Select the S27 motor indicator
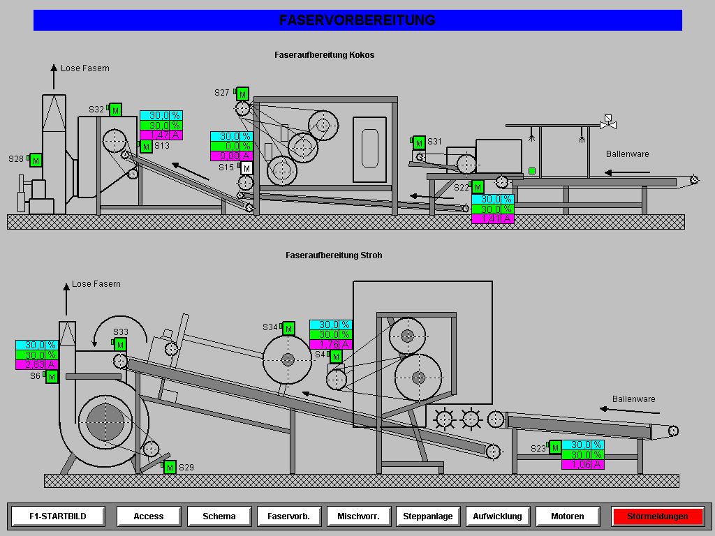This screenshot has height=536, width=715. tap(242, 94)
